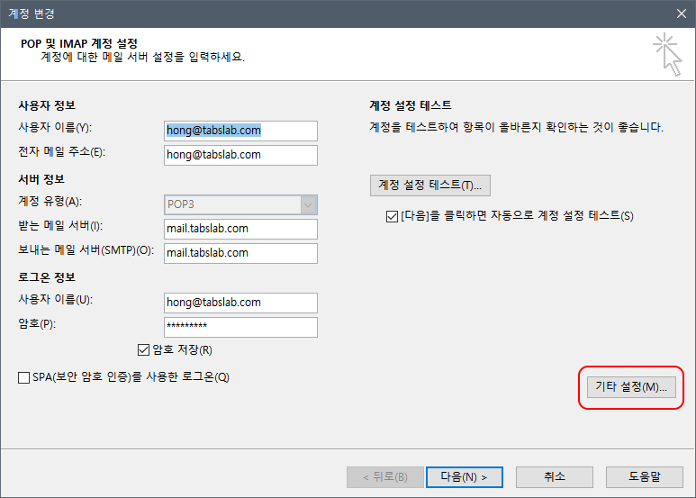Uncheck automatic 계정 설정 테스트 on 다음 checkbox

pos(392,216)
